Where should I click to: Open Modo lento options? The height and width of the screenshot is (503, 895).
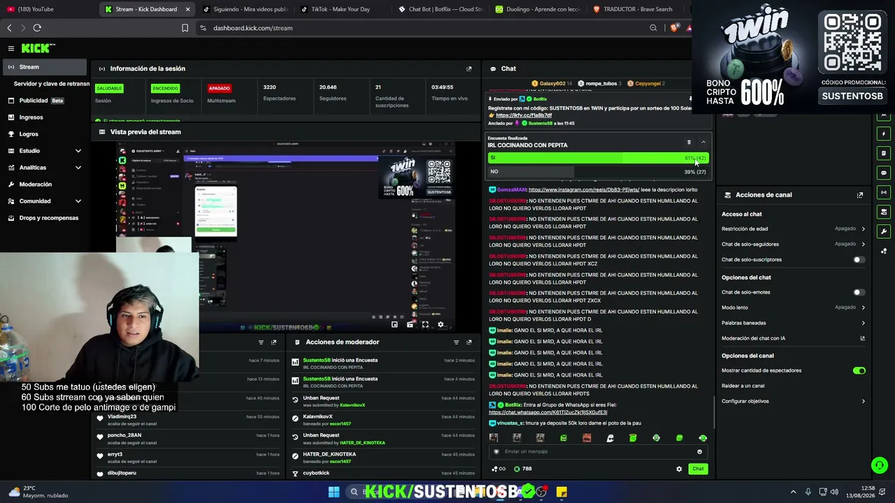point(793,307)
